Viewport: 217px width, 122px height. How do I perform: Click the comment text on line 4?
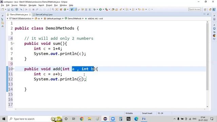[59, 38]
